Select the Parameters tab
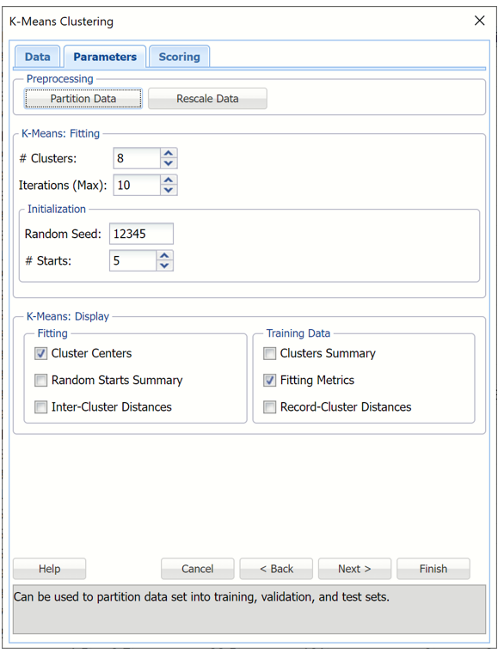This screenshot has width=504, height=653. click(x=105, y=57)
